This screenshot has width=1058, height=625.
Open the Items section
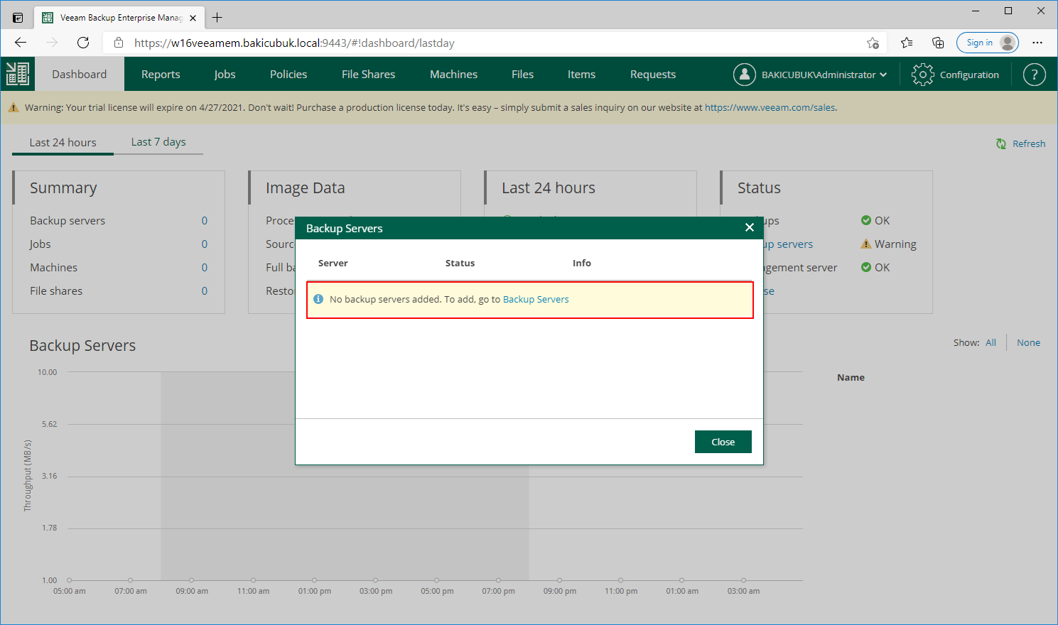[x=581, y=74]
